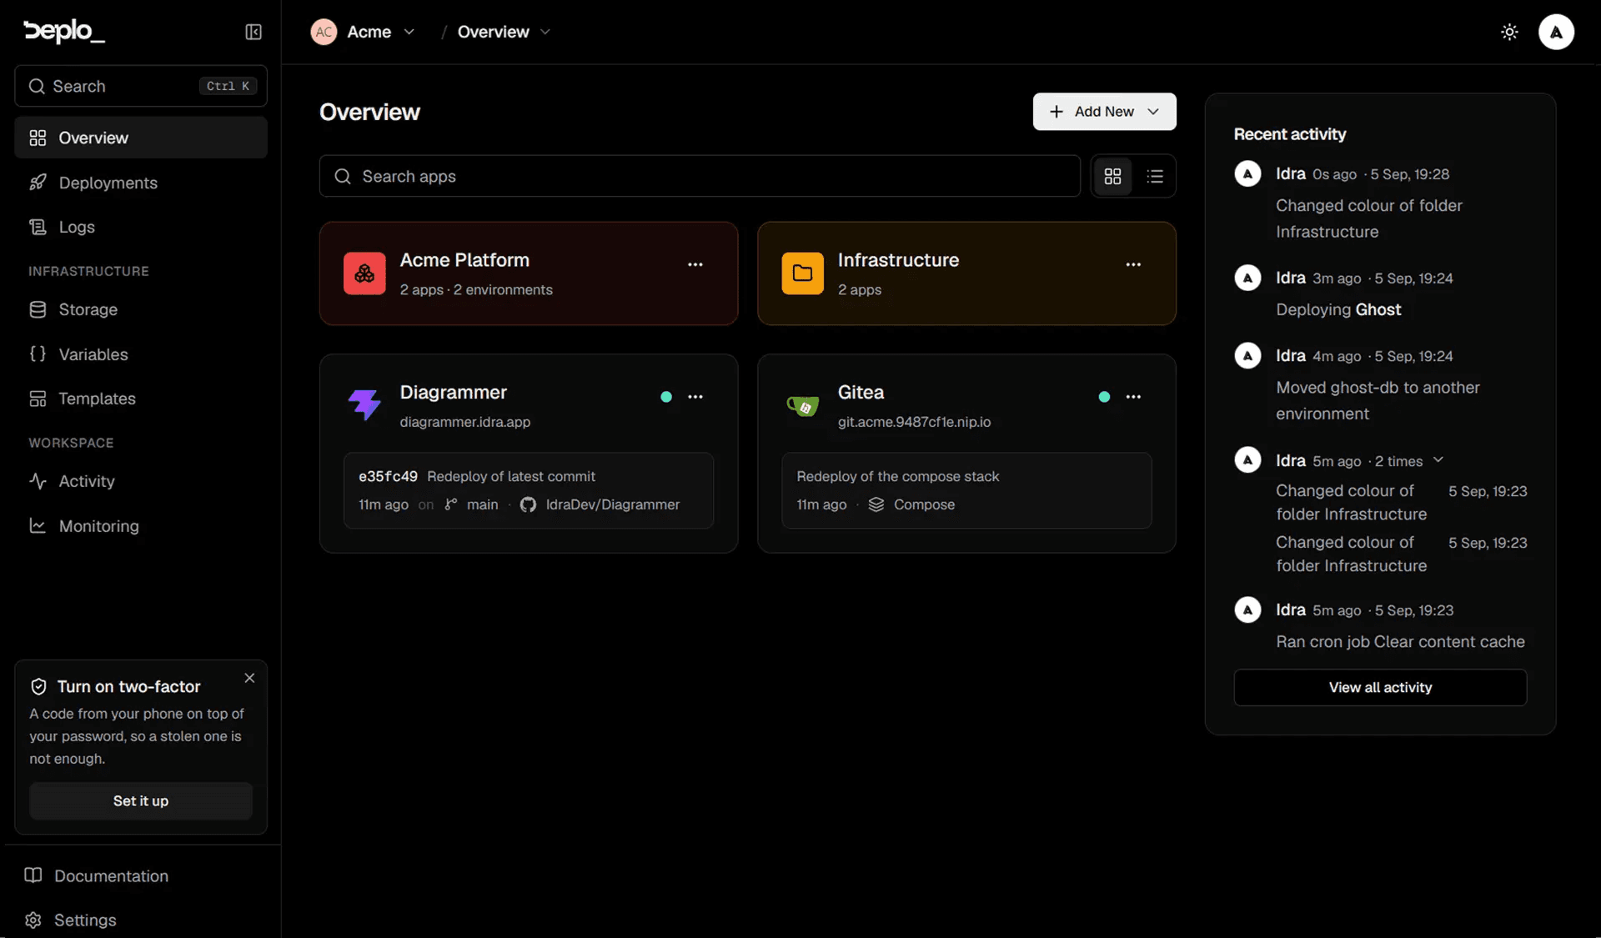The width and height of the screenshot is (1601, 938).
Task: Open Acme Platform more options menu
Action: click(695, 264)
